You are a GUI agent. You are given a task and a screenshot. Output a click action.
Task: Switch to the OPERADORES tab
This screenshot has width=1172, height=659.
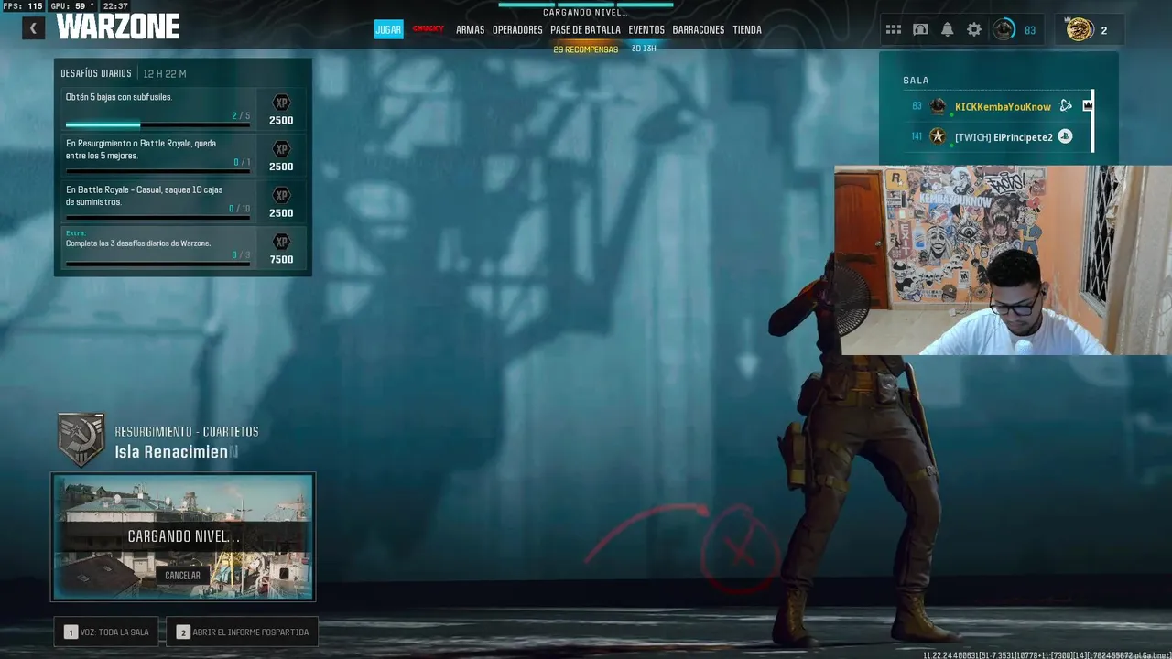tap(517, 30)
